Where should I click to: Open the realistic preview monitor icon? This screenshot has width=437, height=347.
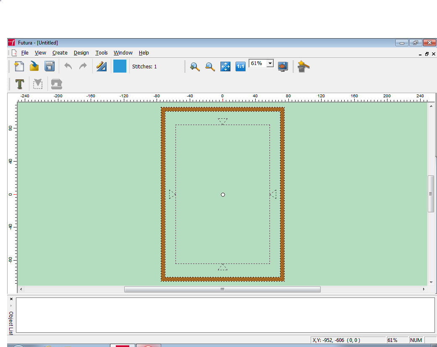point(283,67)
